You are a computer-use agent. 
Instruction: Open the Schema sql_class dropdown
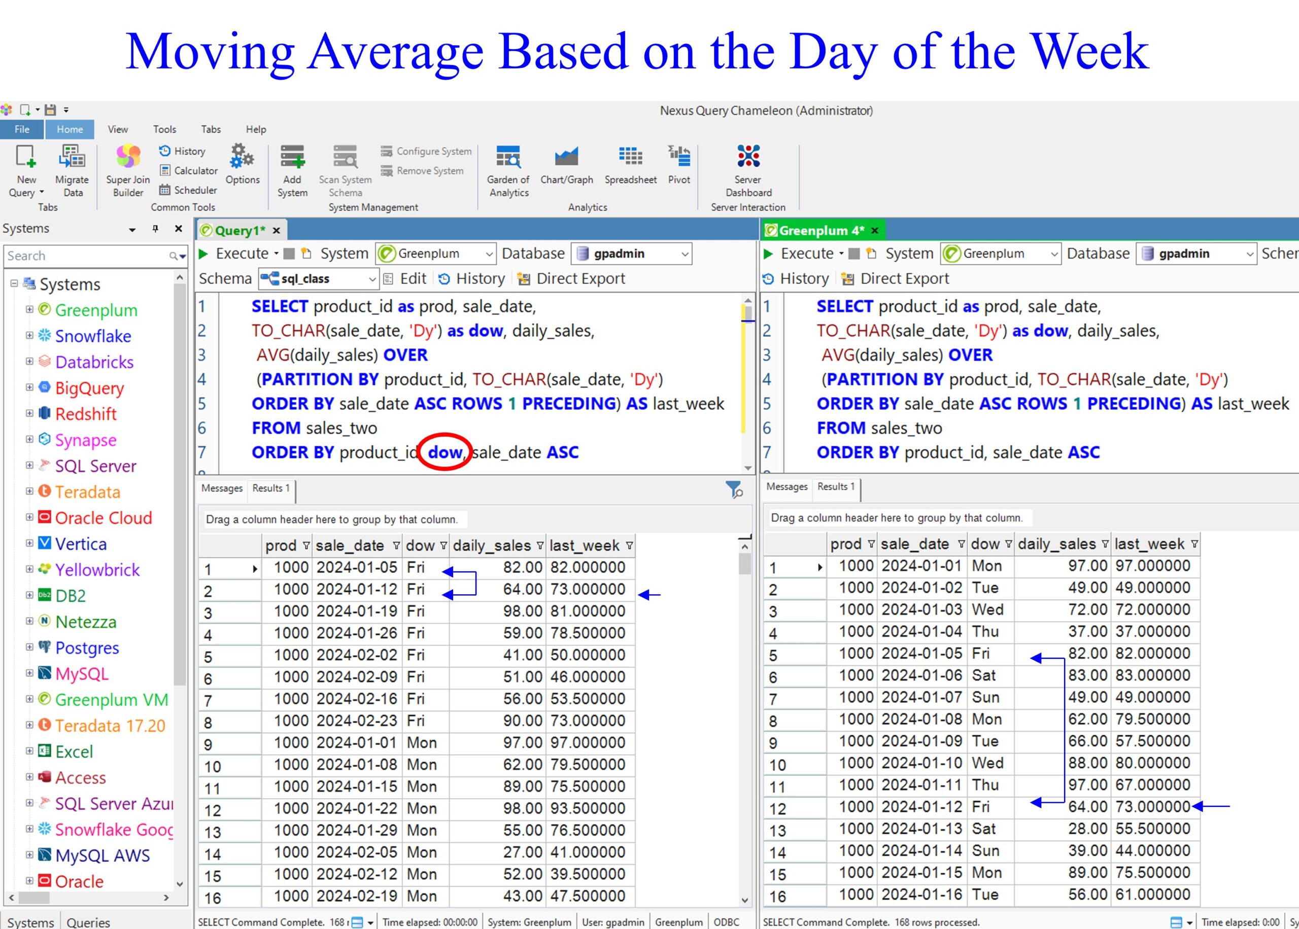[372, 279]
